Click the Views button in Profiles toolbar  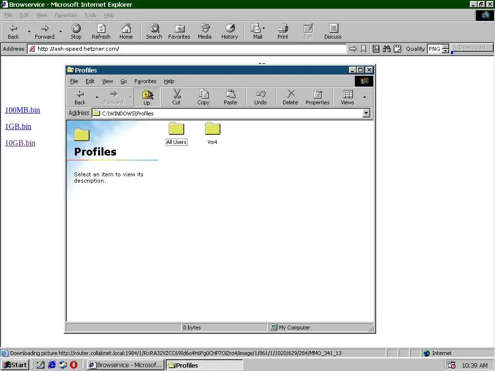(348, 98)
